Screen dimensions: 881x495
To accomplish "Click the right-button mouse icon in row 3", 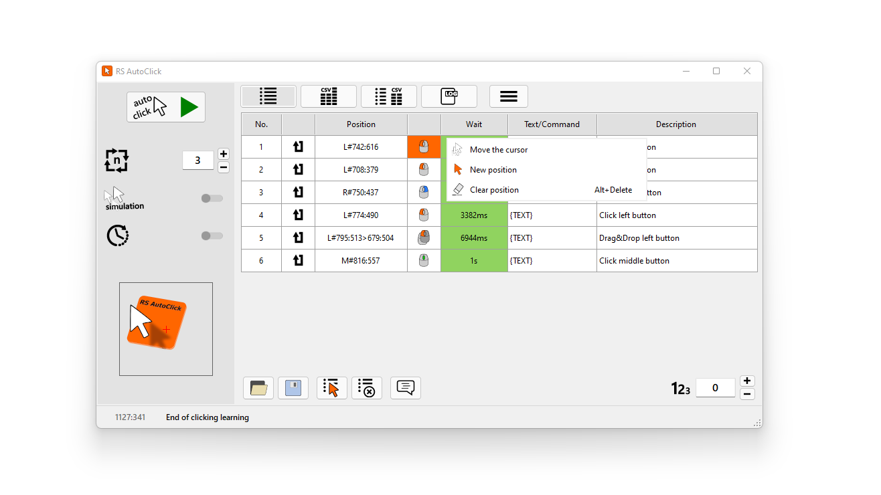I will tap(424, 193).
